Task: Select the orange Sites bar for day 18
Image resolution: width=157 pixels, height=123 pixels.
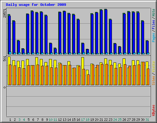Action: (x=88, y=80)
